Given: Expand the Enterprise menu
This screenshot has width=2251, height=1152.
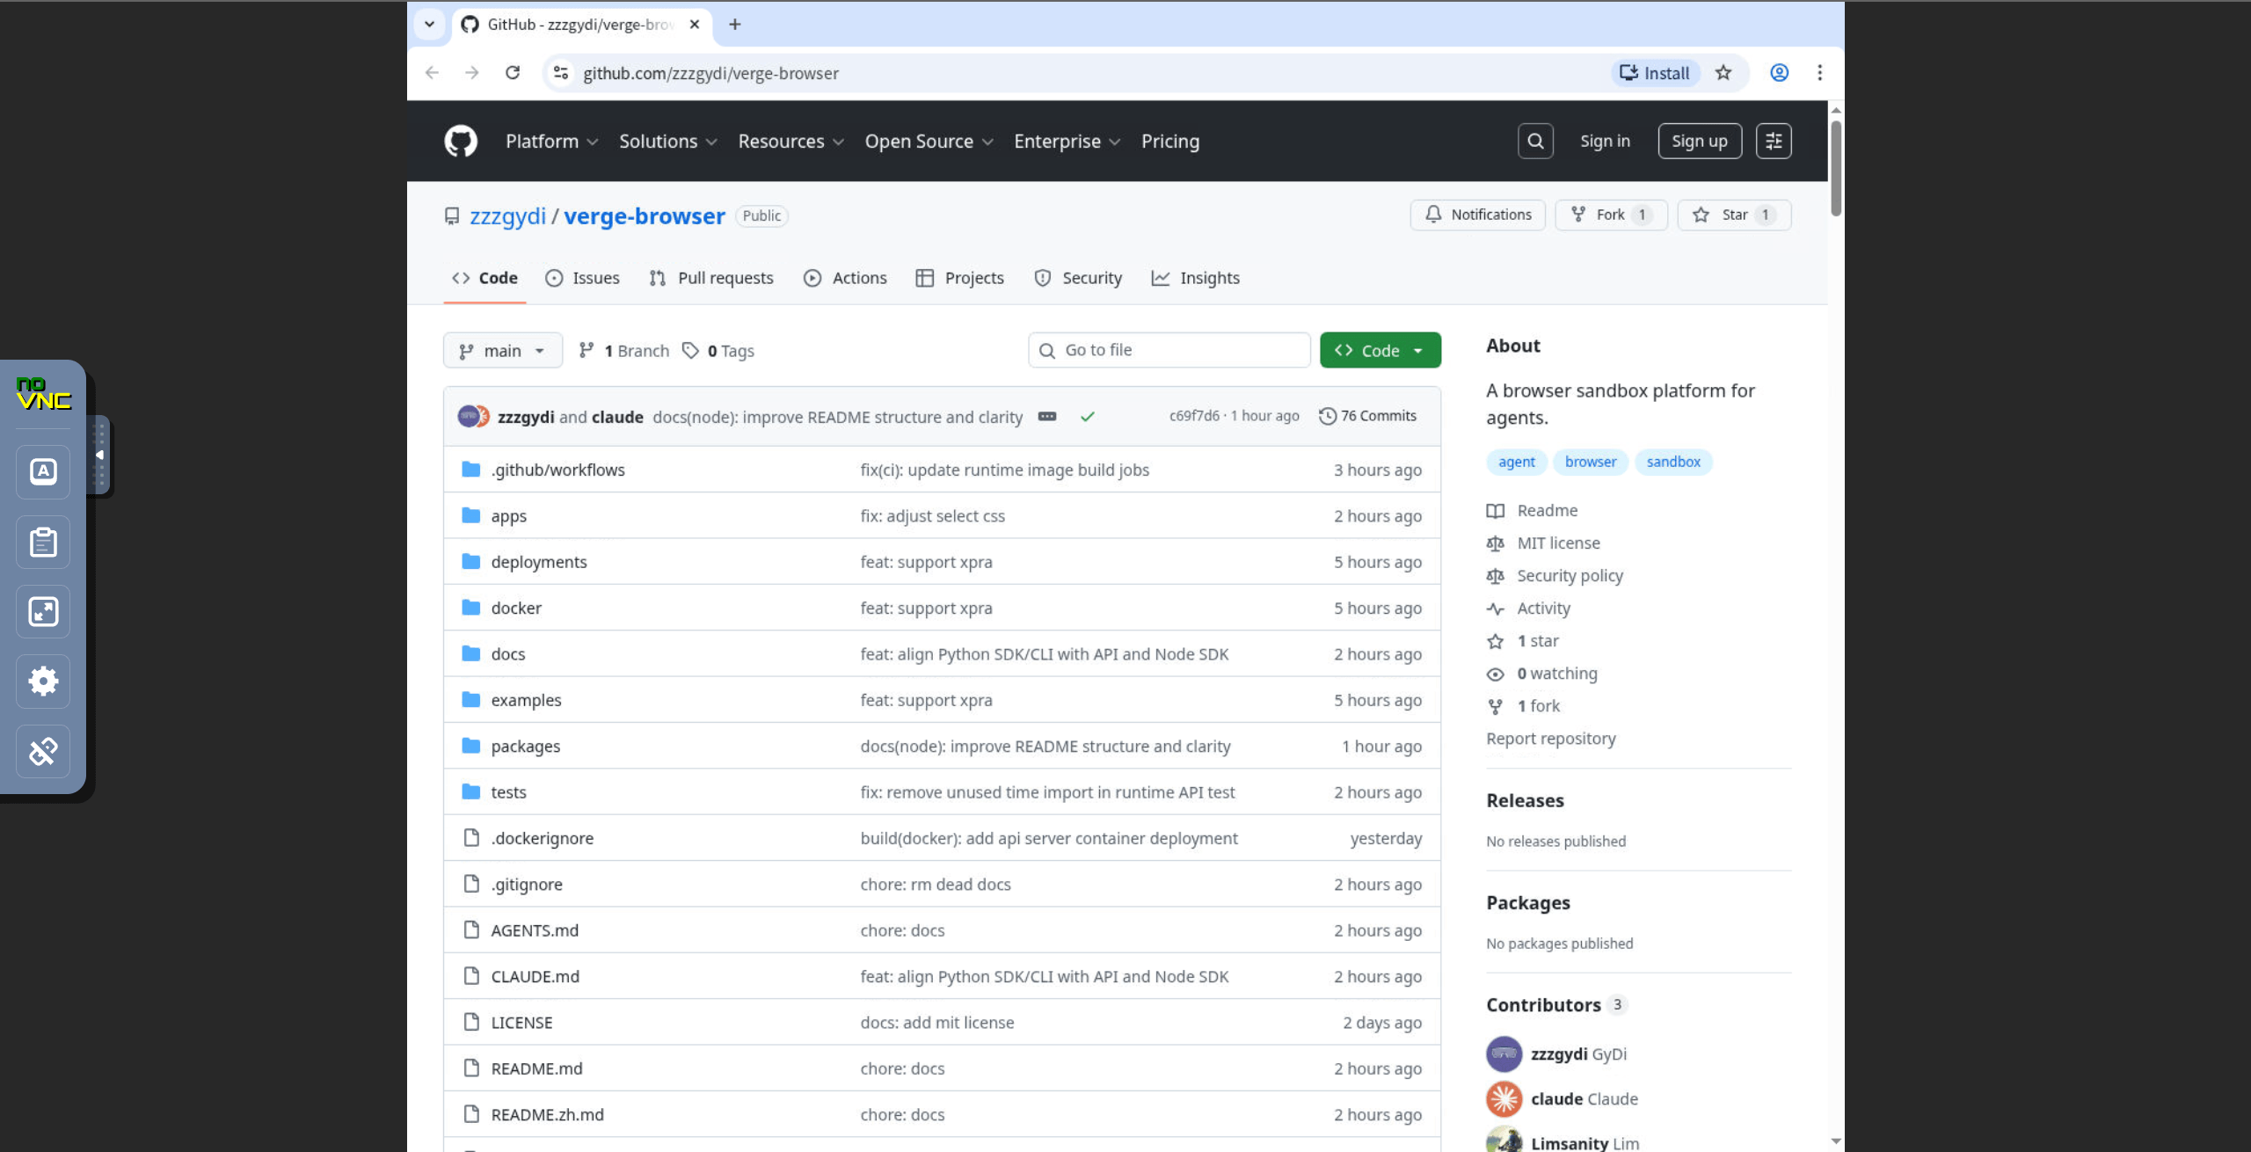Looking at the screenshot, I should coord(1067,142).
